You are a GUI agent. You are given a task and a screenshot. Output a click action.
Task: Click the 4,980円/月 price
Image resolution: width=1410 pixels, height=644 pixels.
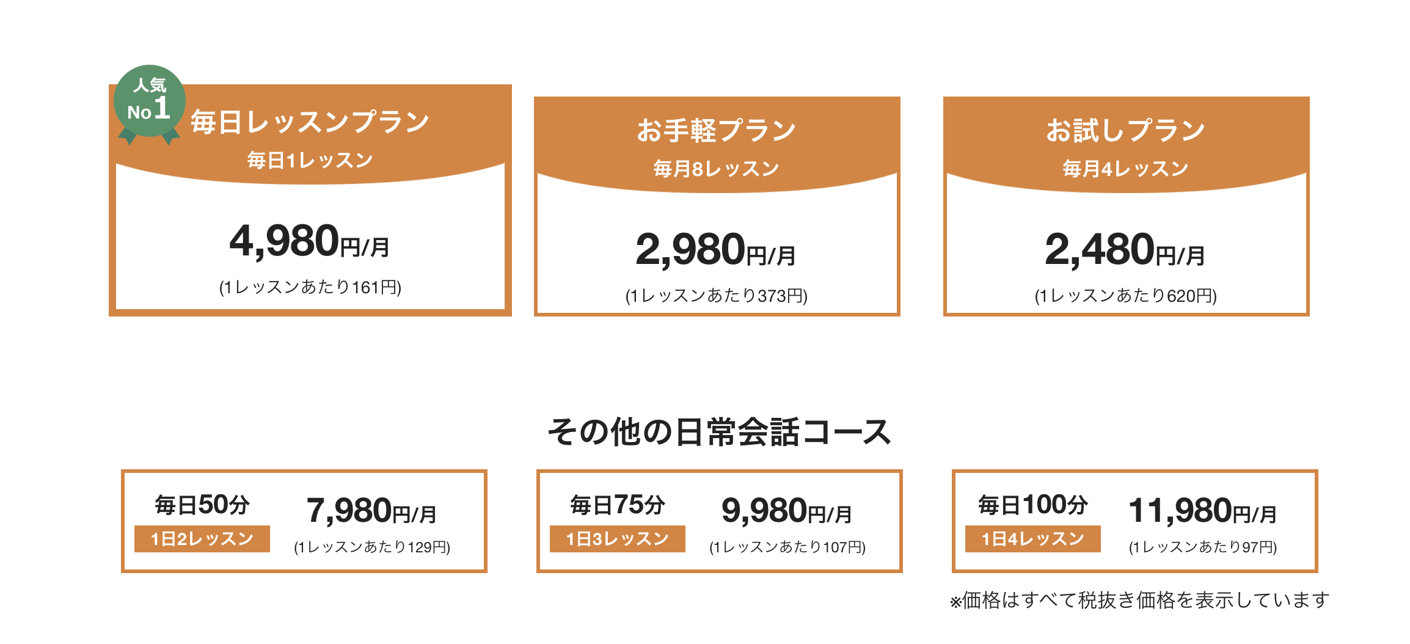coord(310,242)
